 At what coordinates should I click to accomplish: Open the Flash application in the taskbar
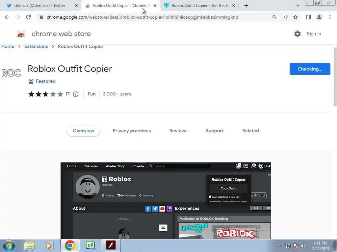tap(111, 245)
